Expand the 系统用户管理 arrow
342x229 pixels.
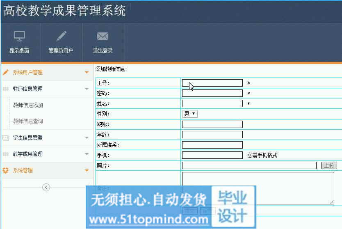click(x=87, y=73)
